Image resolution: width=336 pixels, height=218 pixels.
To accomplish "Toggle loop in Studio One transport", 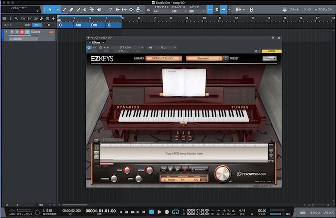I will point(175,212).
